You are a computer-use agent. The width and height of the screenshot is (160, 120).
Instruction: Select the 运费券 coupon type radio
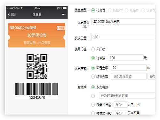point(143,11)
